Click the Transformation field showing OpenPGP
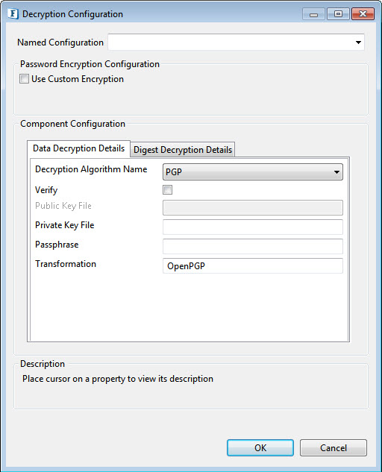This screenshot has width=382, height=472. 253,265
